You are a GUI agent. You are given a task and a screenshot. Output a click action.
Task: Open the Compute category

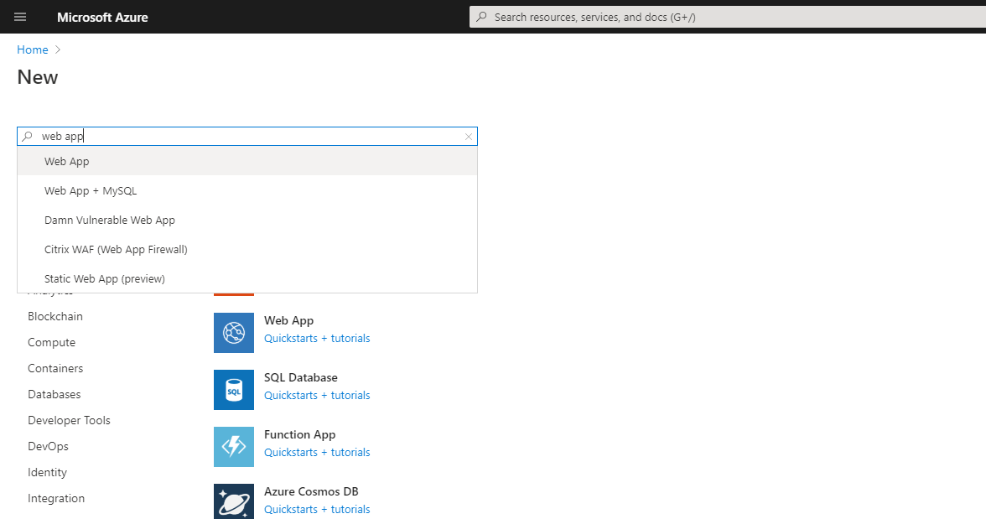[51, 342]
